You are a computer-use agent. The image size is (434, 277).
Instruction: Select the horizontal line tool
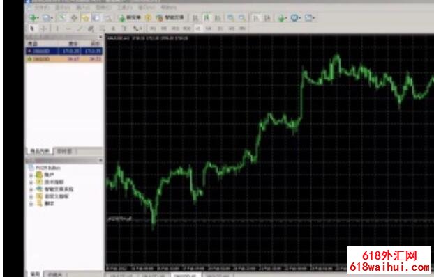tap(68, 29)
